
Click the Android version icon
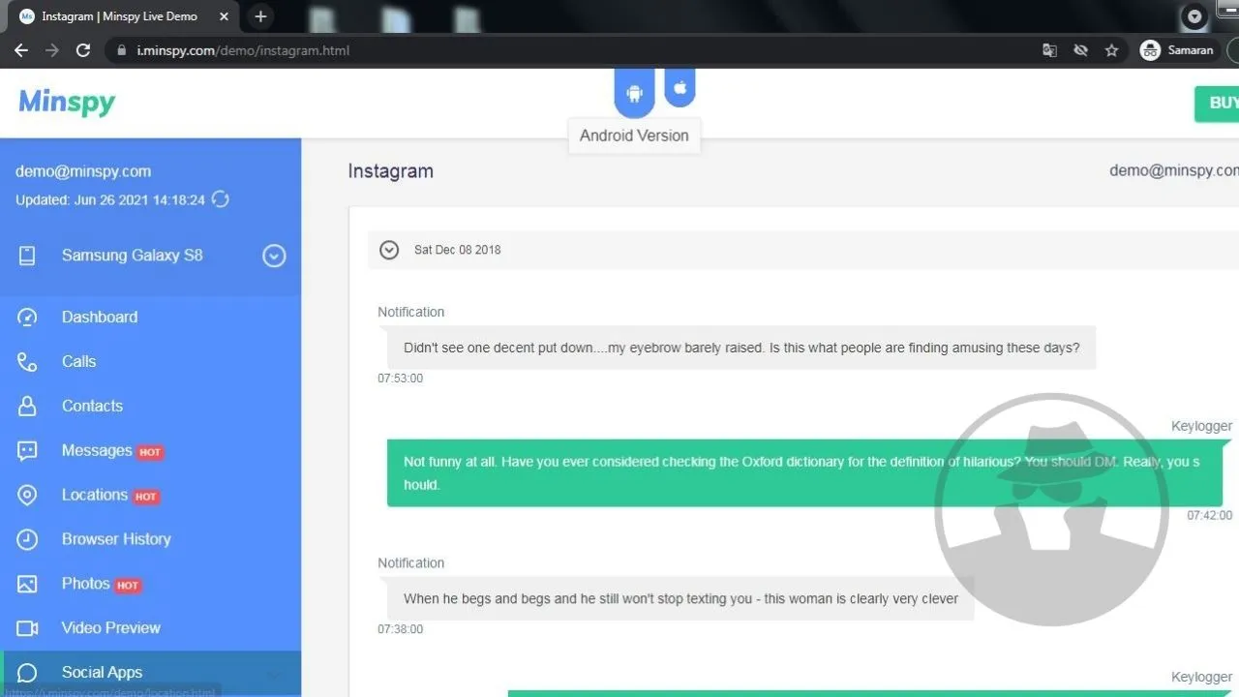tap(634, 93)
